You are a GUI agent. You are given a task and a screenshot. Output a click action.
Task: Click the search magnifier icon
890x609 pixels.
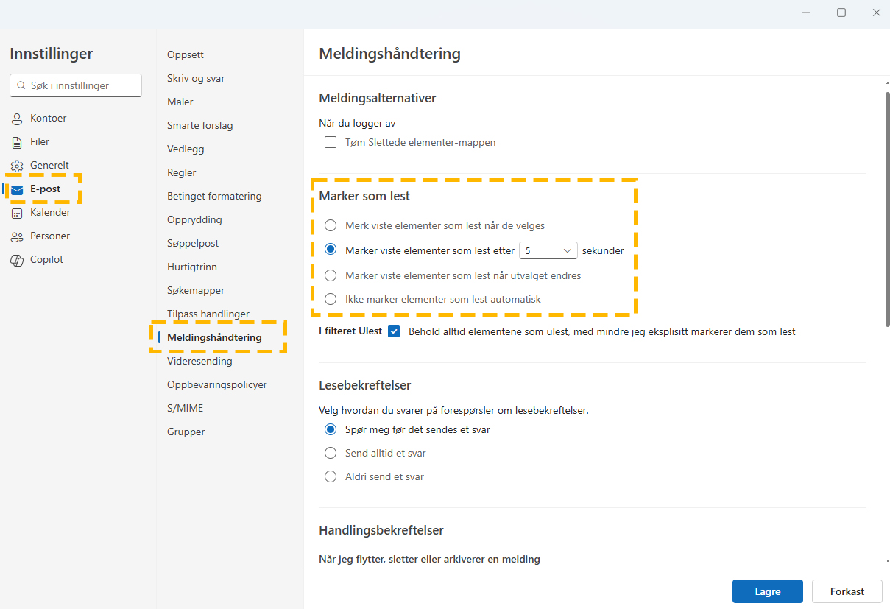click(x=21, y=86)
